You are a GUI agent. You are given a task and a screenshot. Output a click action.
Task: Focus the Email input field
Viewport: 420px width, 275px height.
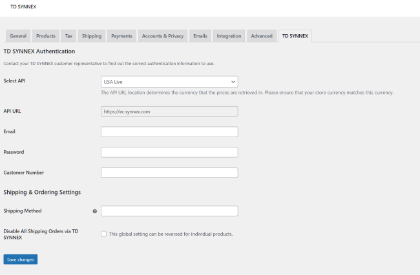169,132
